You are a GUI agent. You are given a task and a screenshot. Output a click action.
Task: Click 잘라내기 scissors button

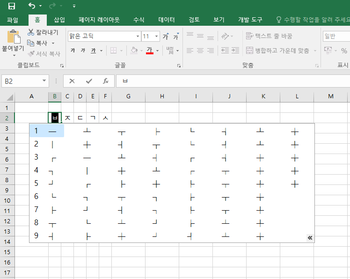click(43, 32)
